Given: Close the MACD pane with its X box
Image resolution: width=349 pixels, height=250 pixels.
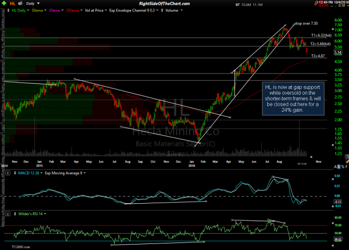Looking at the screenshot, I should 8,173.
